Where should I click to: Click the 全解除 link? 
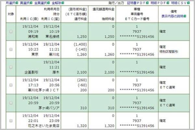(x=57, y=3)
